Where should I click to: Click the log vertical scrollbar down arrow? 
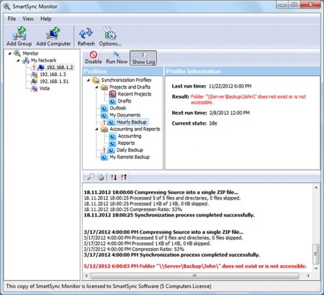[x=316, y=268]
